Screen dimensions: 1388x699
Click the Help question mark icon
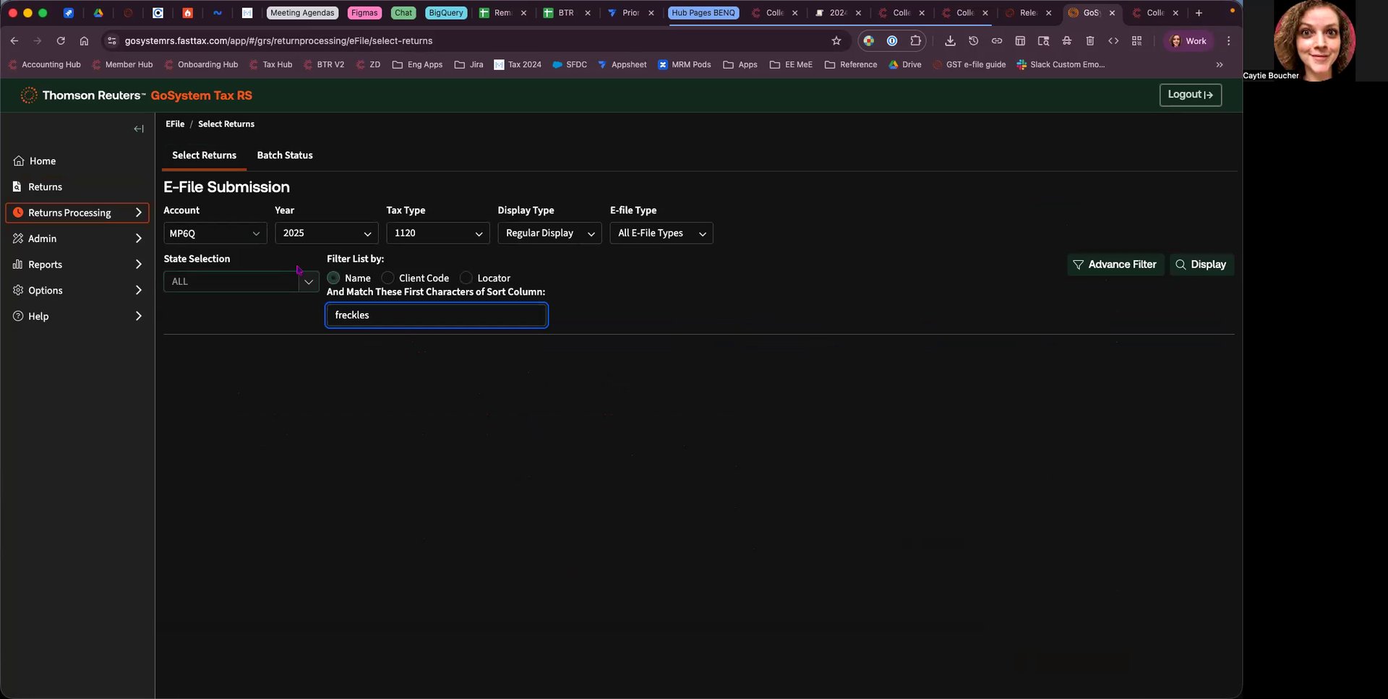pos(18,317)
